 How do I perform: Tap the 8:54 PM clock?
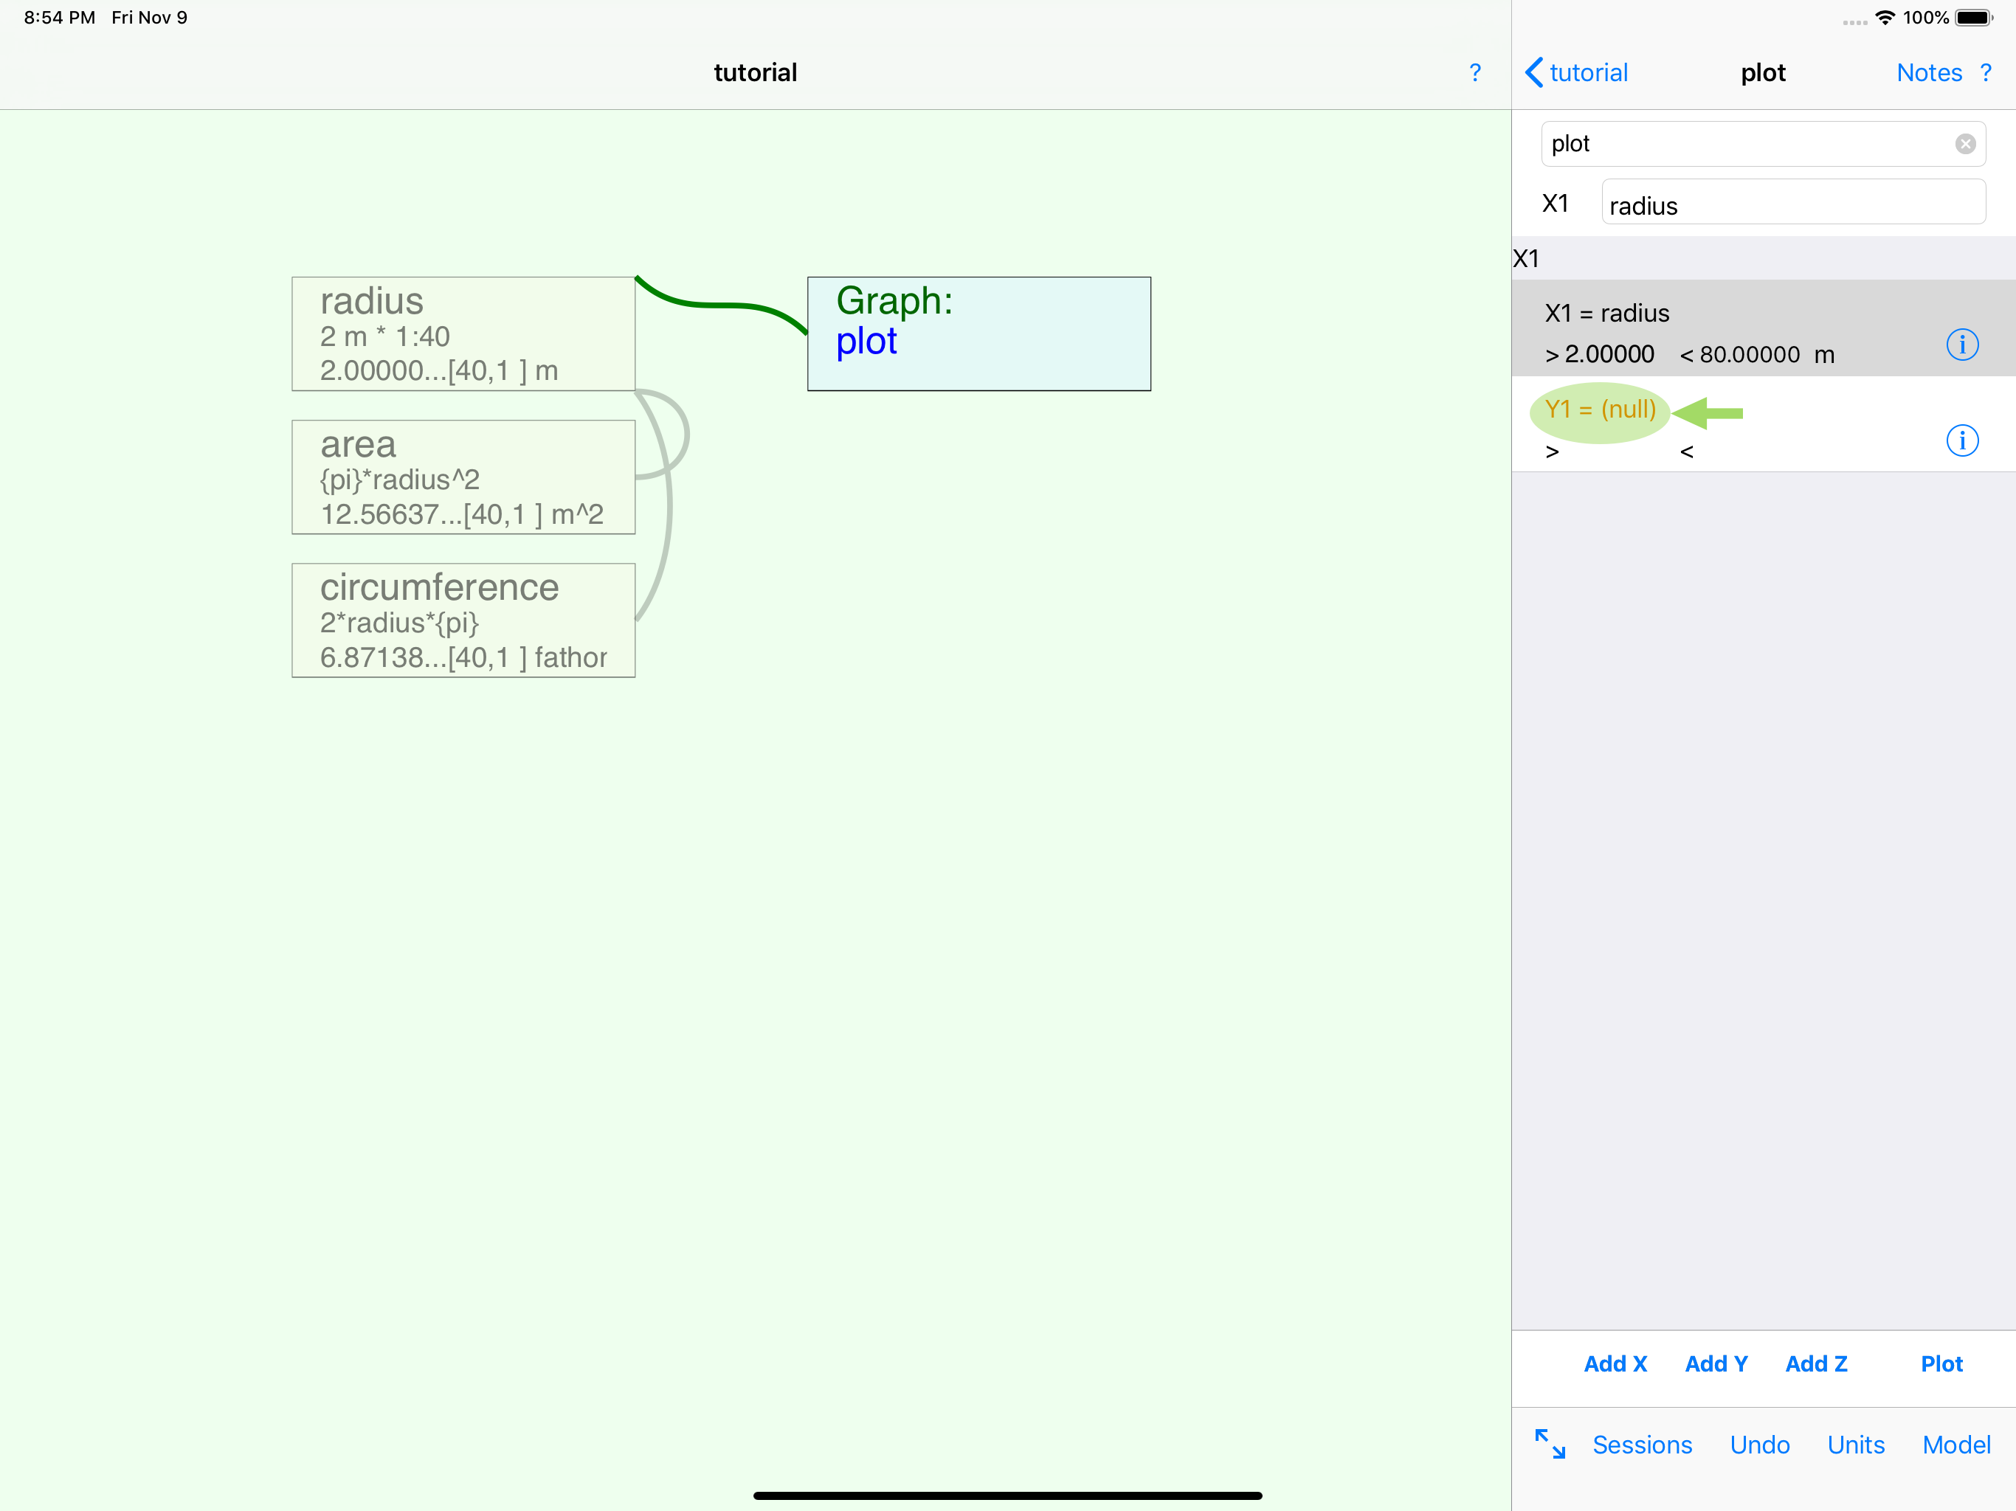tap(59, 17)
